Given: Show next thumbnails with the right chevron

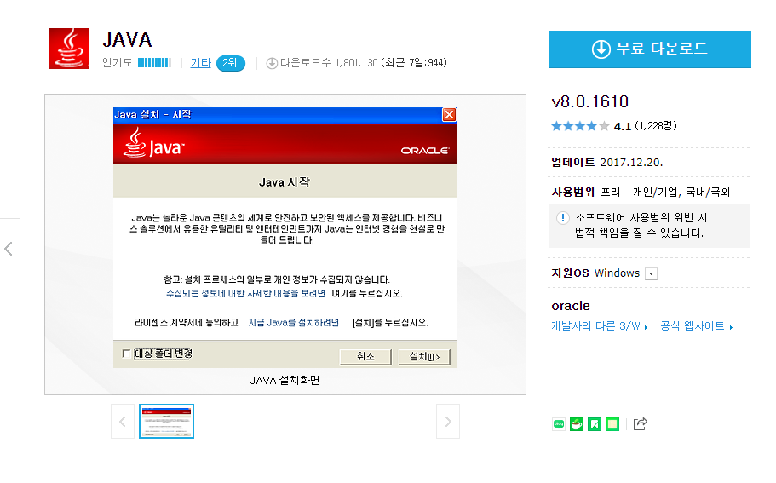Looking at the screenshot, I should [448, 421].
